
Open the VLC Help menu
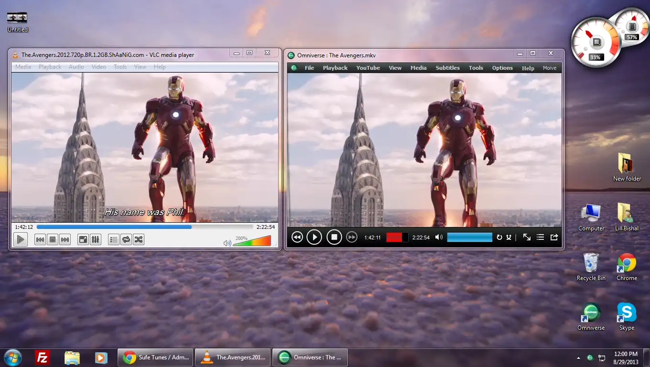point(160,67)
